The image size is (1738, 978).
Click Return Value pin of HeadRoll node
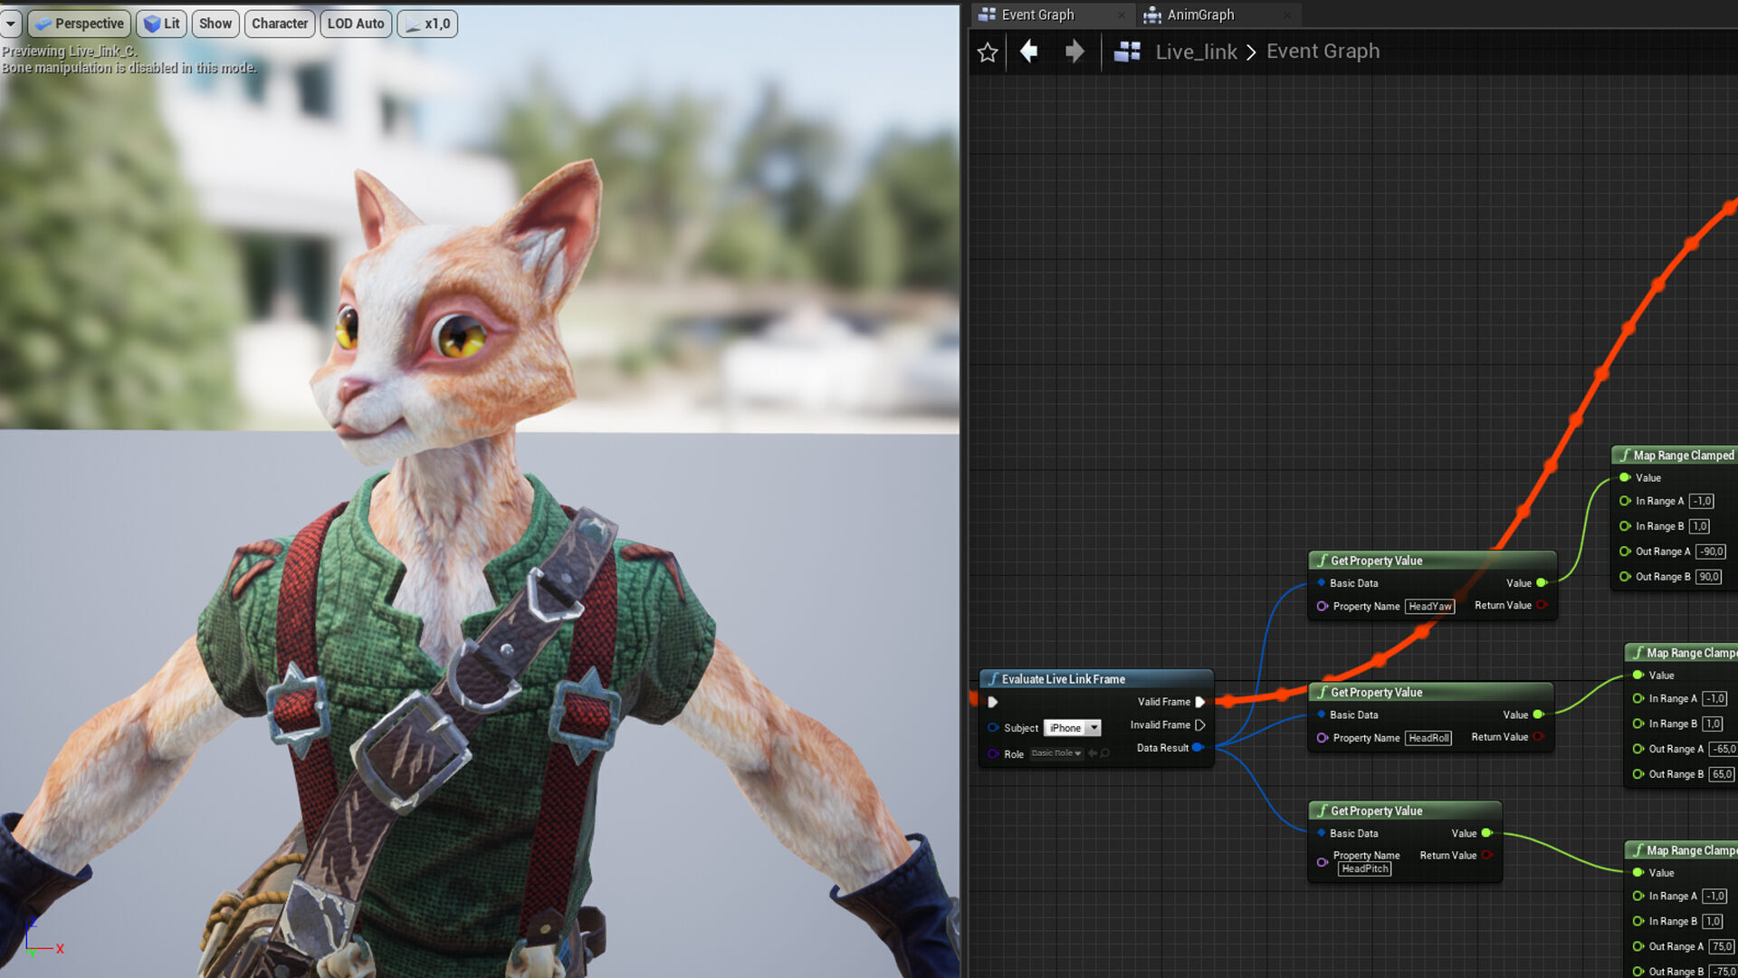pos(1537,737)
